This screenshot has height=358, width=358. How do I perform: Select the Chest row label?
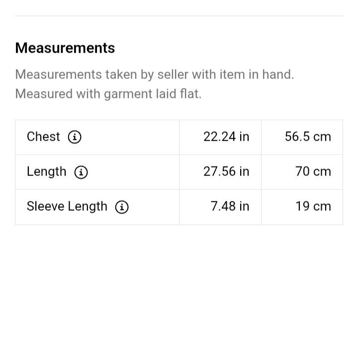[x=43, y=137]
